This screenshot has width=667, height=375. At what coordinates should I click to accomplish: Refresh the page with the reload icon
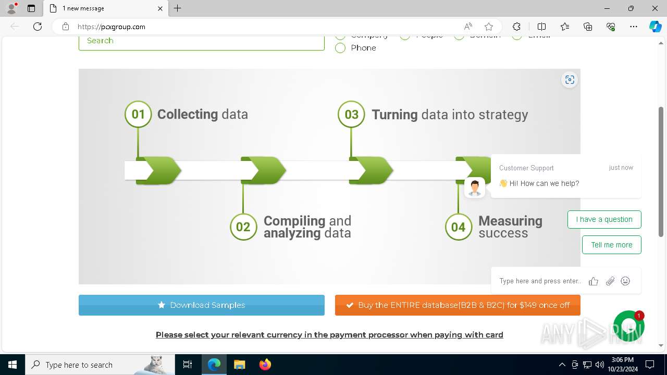[38, 27]
